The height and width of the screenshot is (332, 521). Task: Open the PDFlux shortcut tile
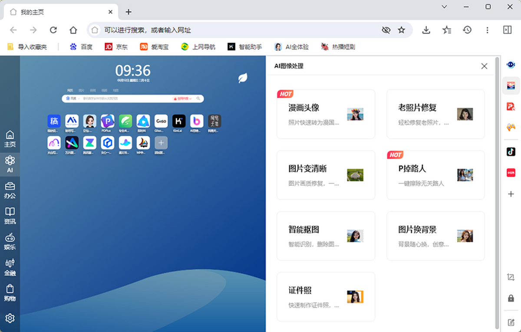(x=107, y=121)
